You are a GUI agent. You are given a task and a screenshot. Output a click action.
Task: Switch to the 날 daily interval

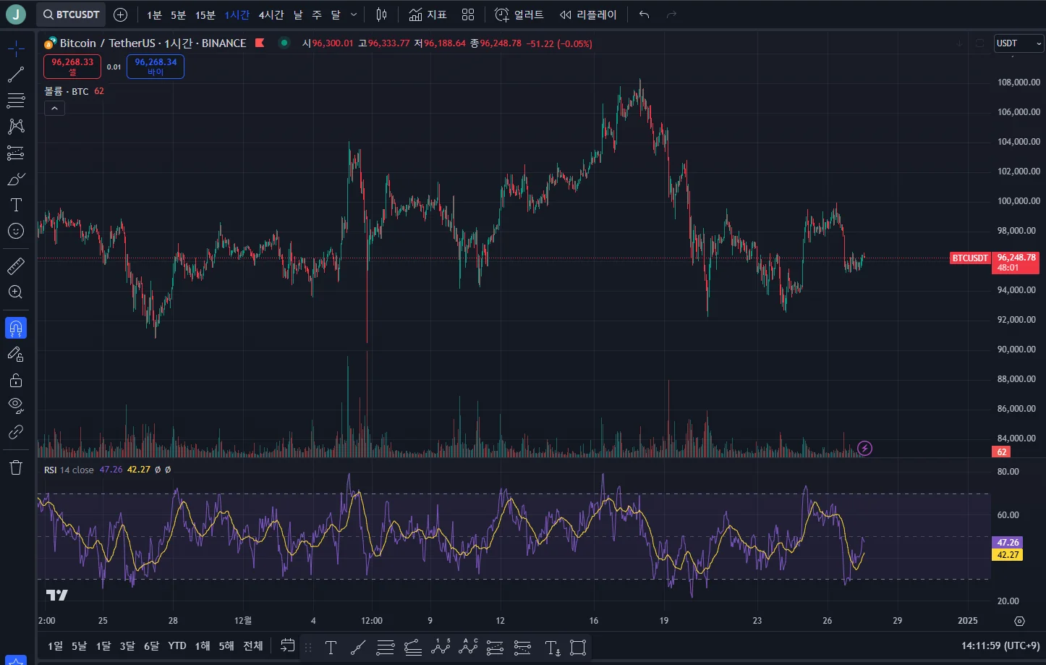pyautogui.click(x=298, y=14)
